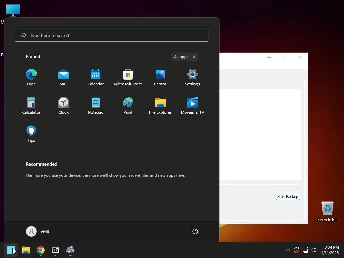Click the Recommended heading
344x258 pixels.
pos(41,164)
